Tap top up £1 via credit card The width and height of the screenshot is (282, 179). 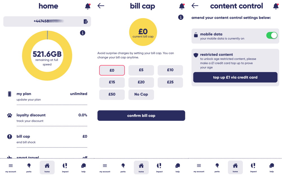(235, 77)
